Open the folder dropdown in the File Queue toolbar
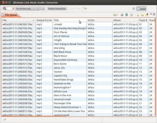This screenshot has height=123, width=157. coord(115,15)
